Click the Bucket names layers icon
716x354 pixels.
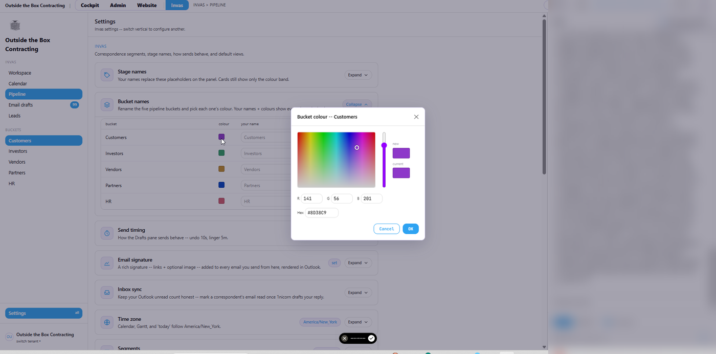[107, 105]
